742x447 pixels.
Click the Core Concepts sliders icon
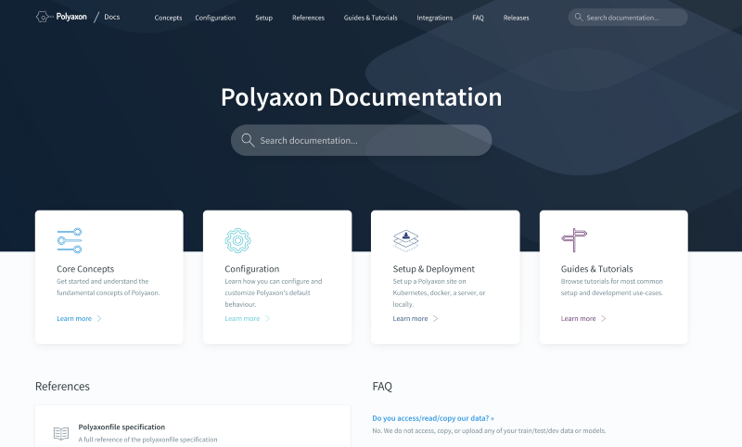tap(69, 240)
